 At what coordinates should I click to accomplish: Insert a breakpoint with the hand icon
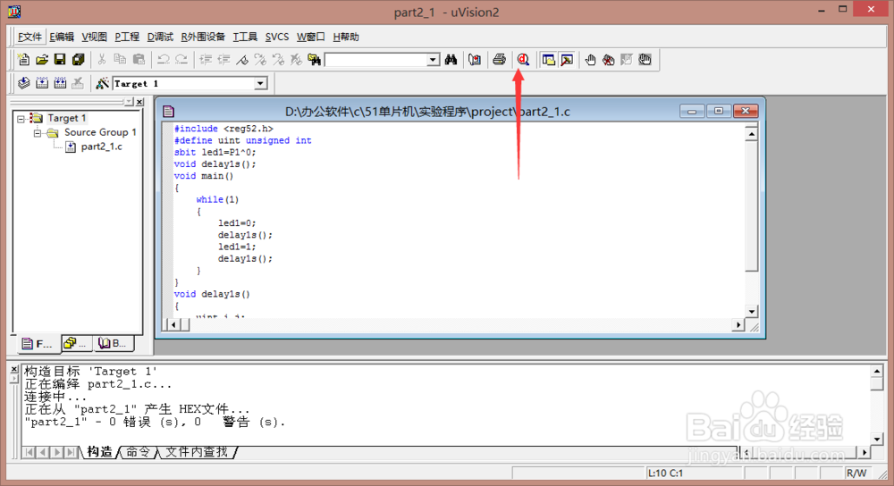point(591,59)
